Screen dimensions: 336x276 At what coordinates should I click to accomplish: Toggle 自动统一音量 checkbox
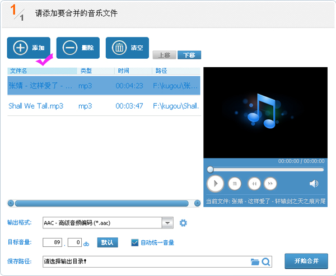[134, 242]
